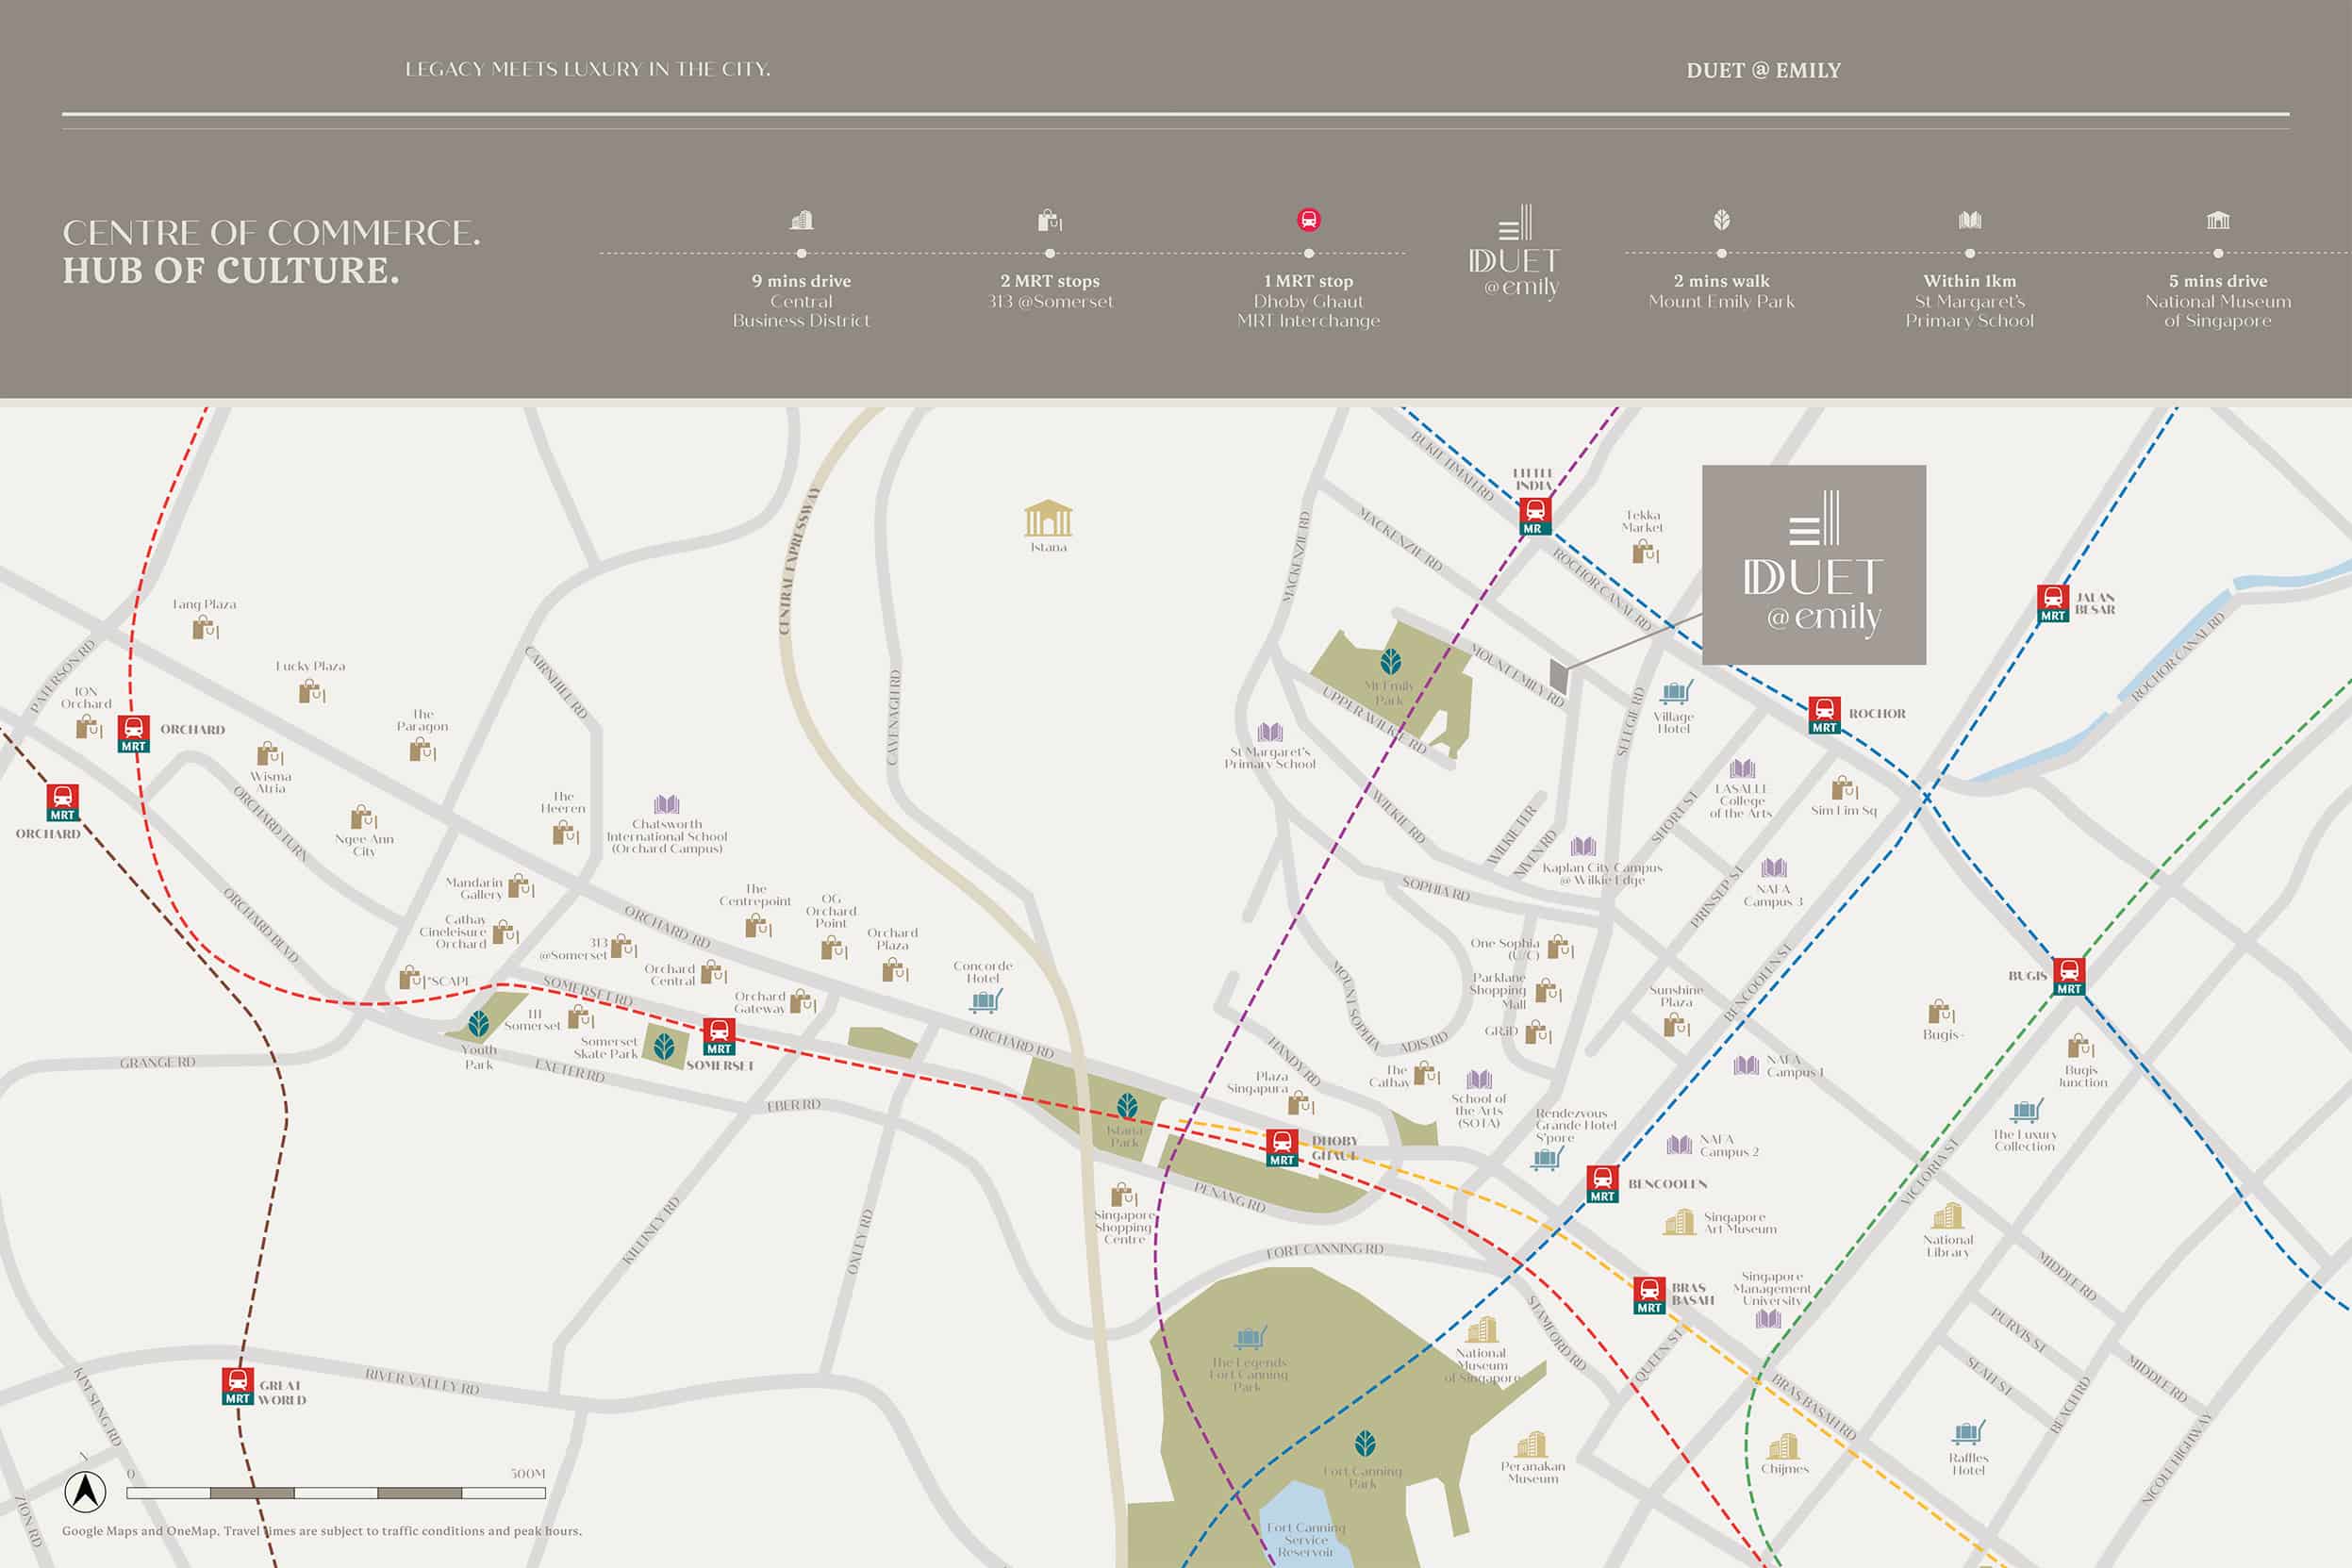
Task: Select the Istana Park leaf icon
Action: pos(1127,1105)
